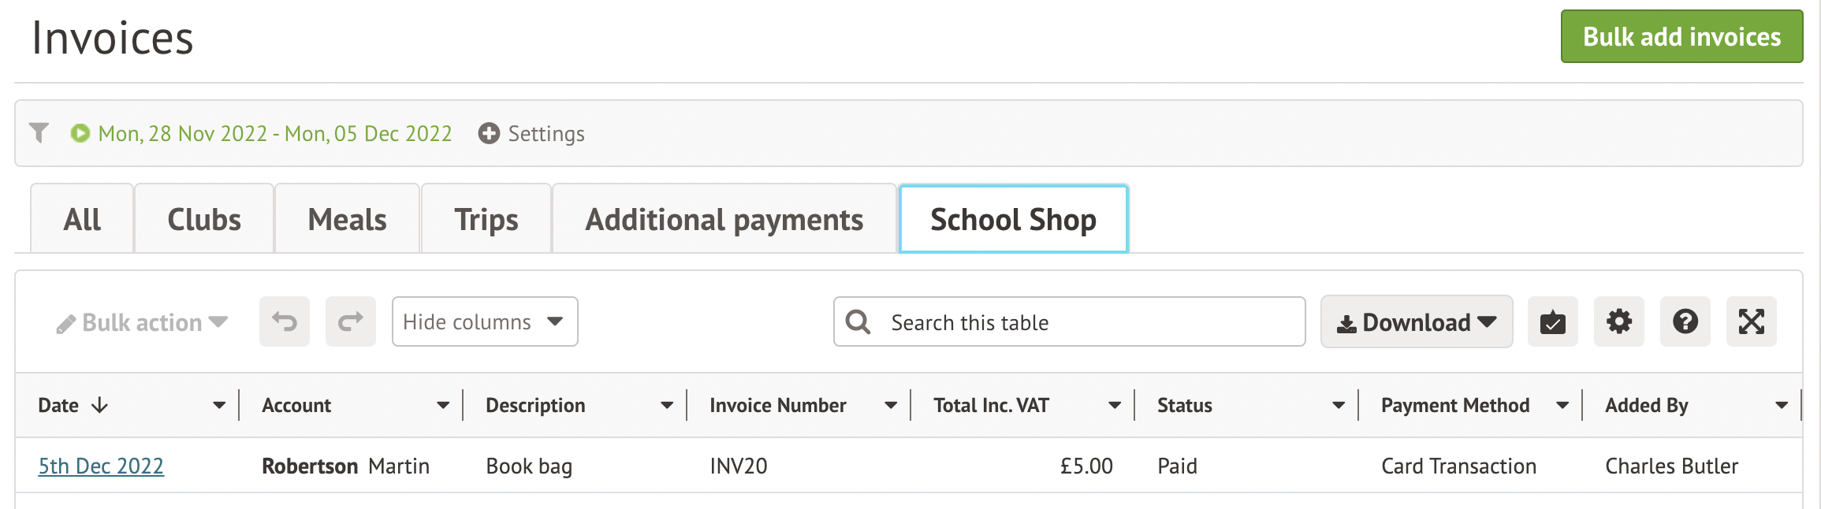Click the undo arrow icon

[x=285, y=321]
